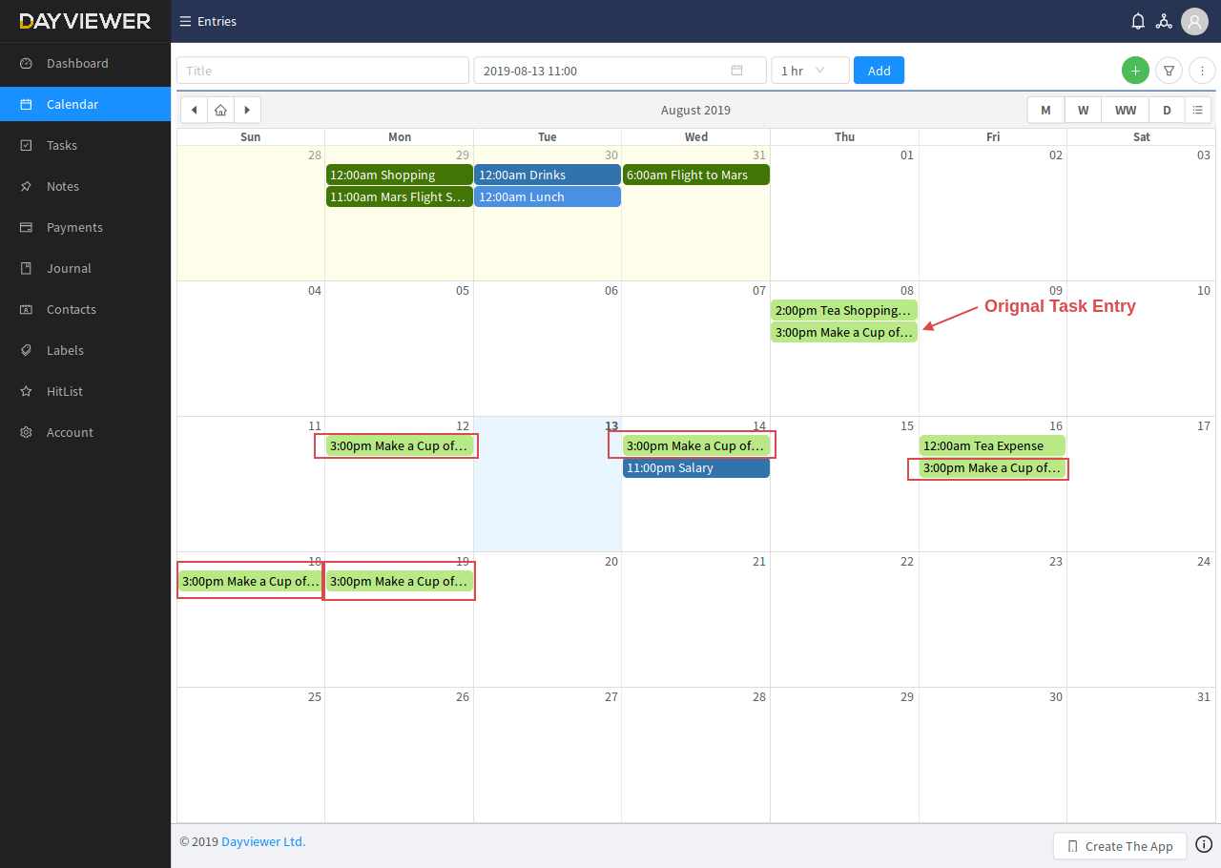Open the vertical dots more options
This screenshot has height=868, width=1221.
pyautogui.click(x=1202, y=71)
